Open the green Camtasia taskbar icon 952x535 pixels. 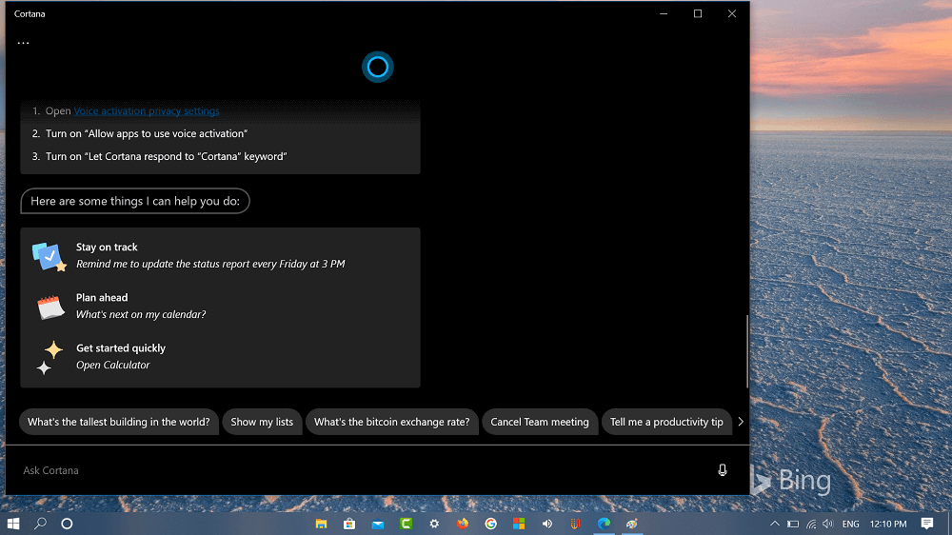(406, 524)
